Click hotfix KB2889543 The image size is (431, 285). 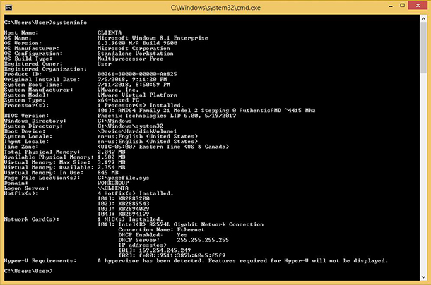coord(134,204)
